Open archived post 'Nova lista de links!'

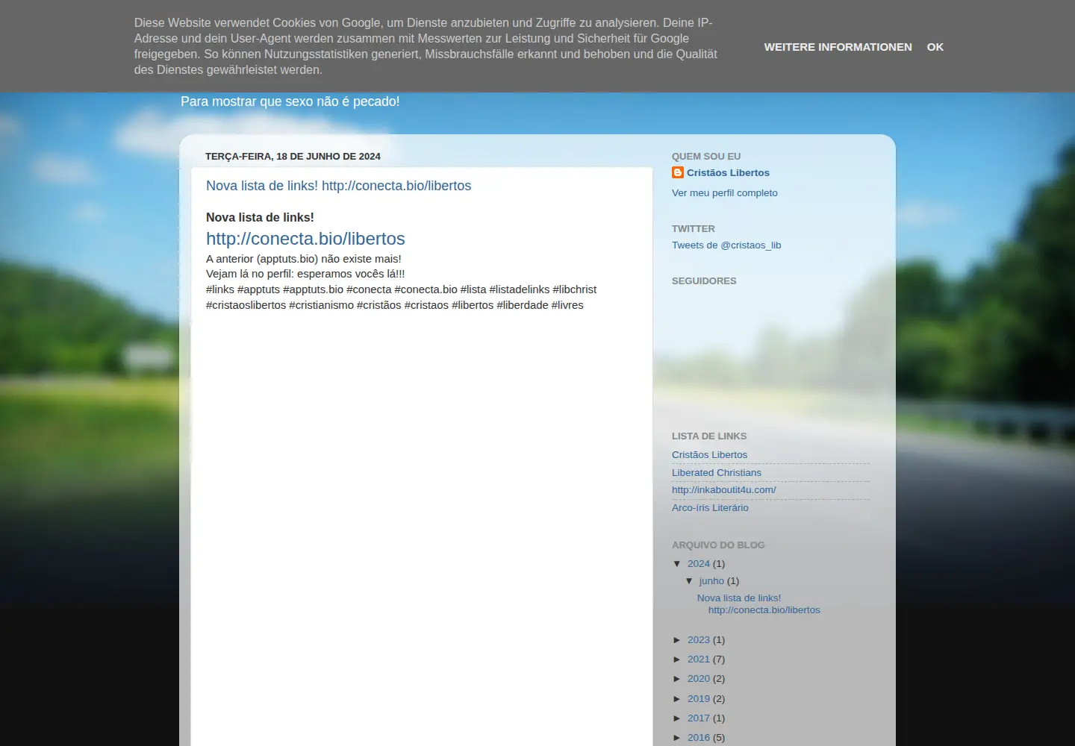click(x=758, y=604)
